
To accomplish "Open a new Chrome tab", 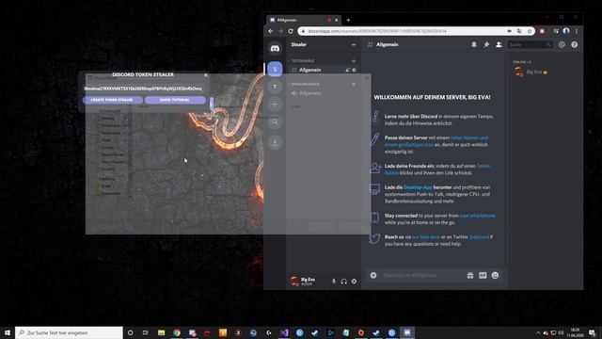I will pyautogui.click(x=348, y=20).
